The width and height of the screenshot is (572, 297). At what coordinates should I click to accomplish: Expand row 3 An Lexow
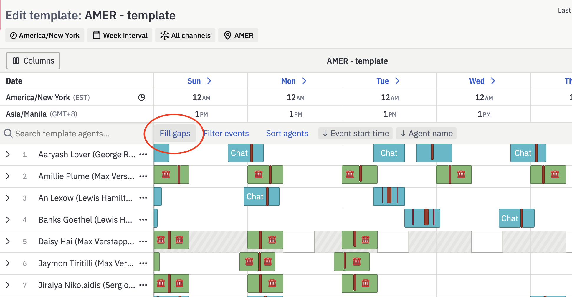8,198
